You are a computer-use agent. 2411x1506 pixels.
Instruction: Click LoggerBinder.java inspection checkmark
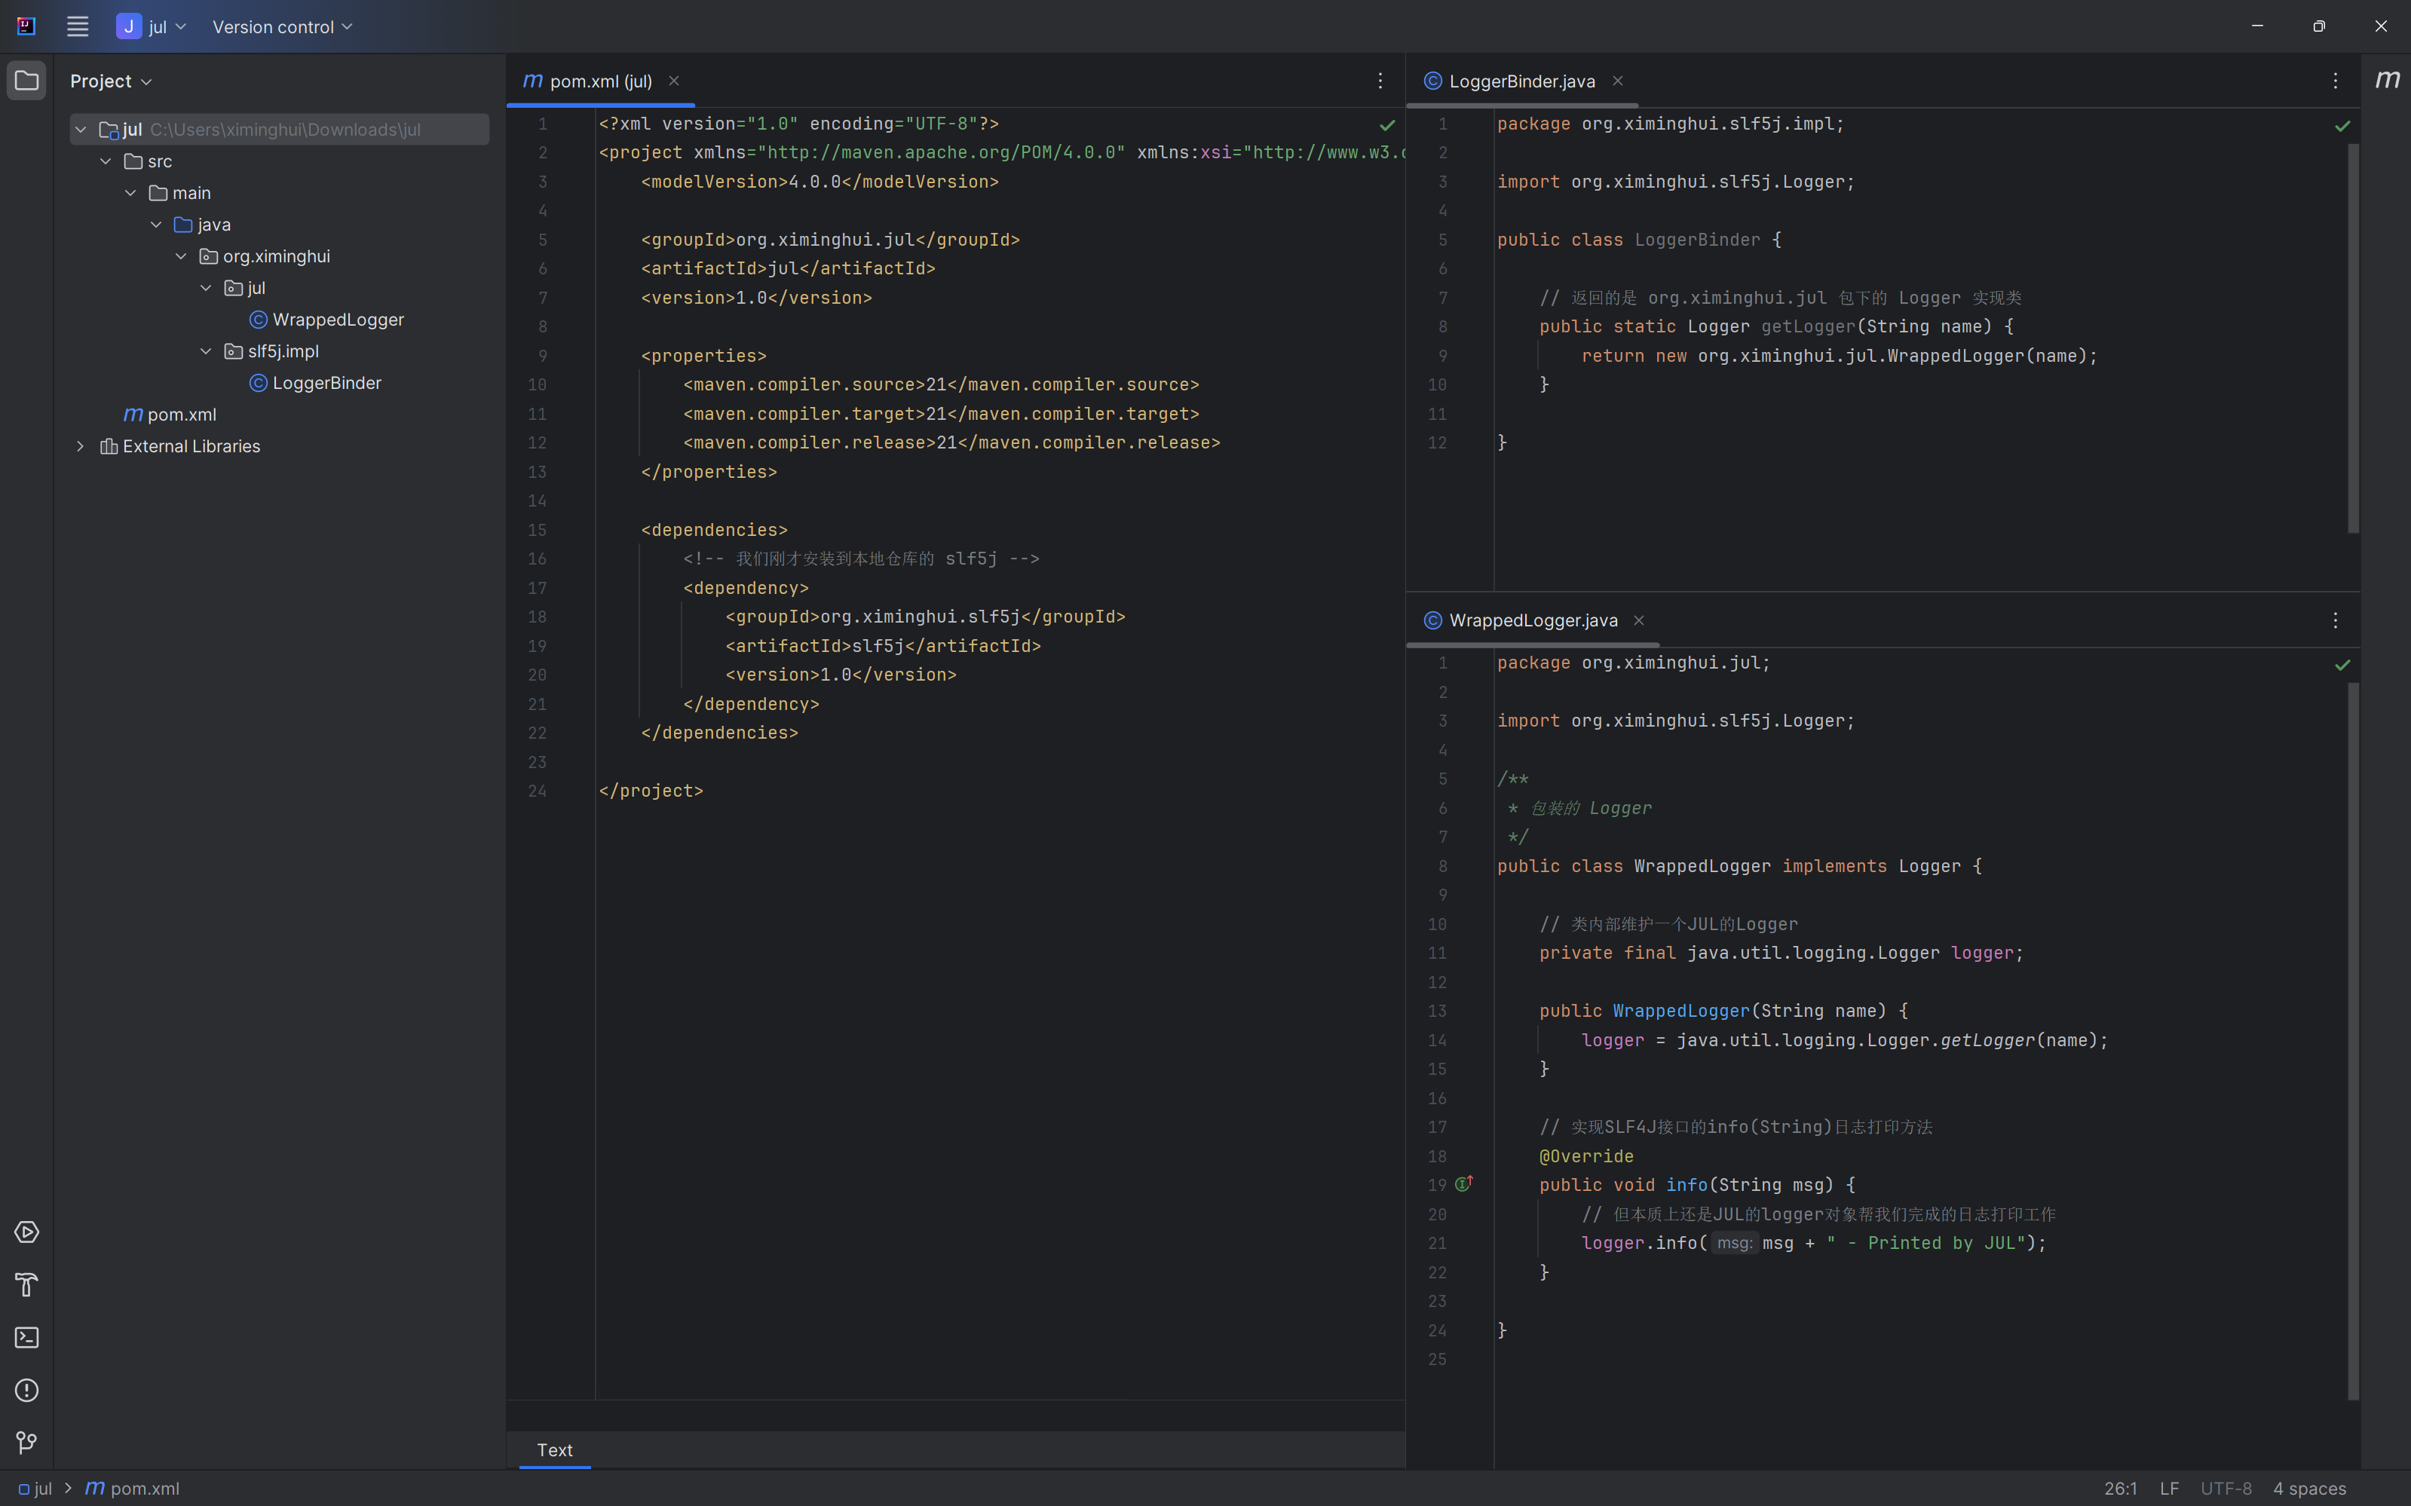point(2342,125)
